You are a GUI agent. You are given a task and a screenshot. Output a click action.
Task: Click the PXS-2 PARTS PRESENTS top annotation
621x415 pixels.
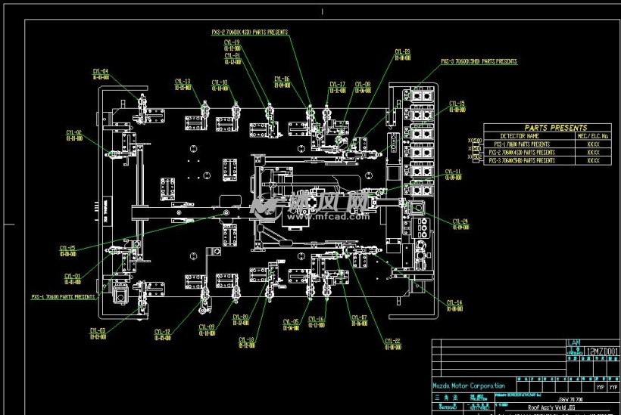(249, 33)
